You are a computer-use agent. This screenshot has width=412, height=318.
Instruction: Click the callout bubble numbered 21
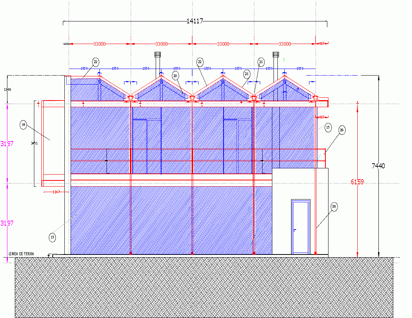tap(261, 62)
